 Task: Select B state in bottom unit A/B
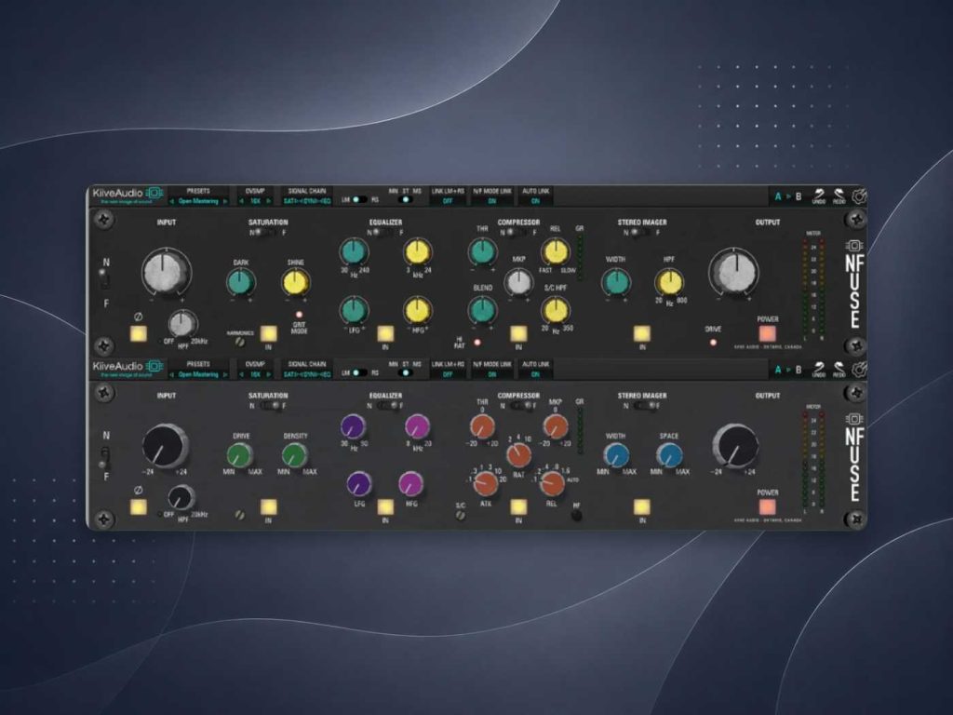click(798, 370)
